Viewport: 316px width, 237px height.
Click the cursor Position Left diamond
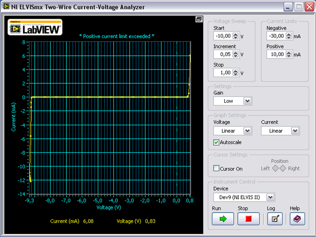click(276, 168)
